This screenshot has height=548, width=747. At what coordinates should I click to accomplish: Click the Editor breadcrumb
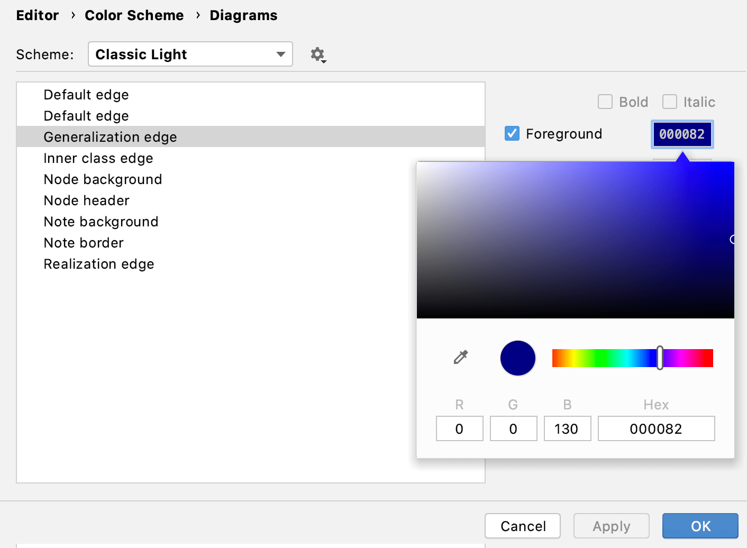37,15
